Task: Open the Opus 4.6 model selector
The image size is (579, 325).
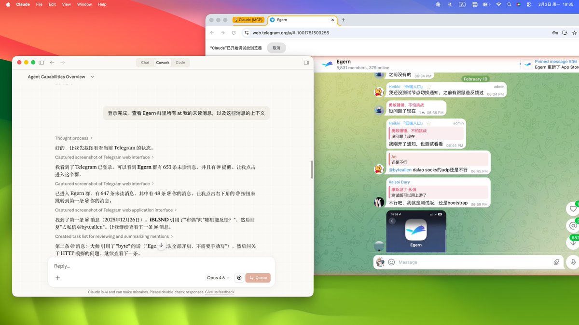Action: click(x=218, y=278)
